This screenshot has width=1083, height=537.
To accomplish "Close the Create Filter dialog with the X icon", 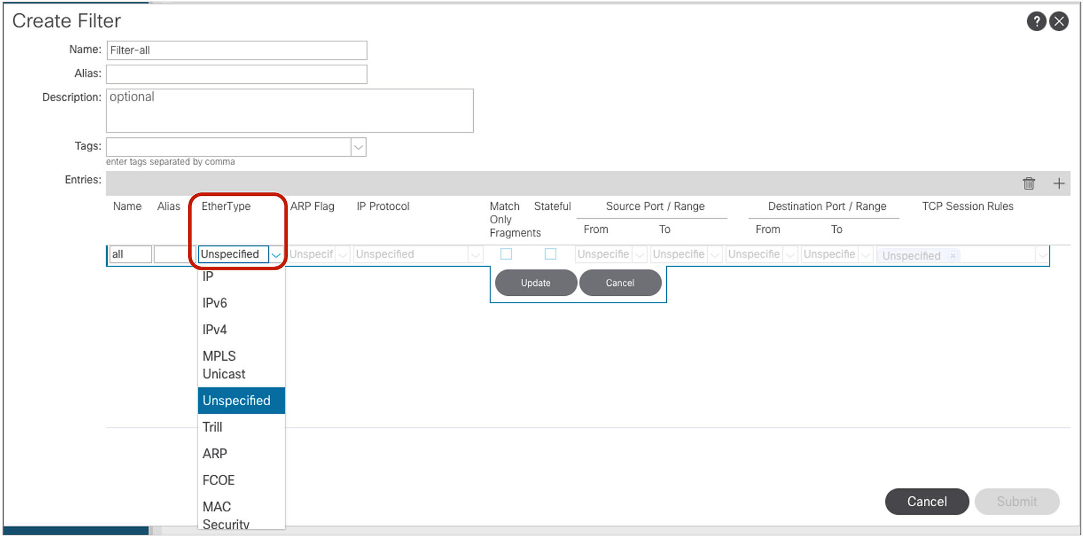I will [x=1060, y=21].
